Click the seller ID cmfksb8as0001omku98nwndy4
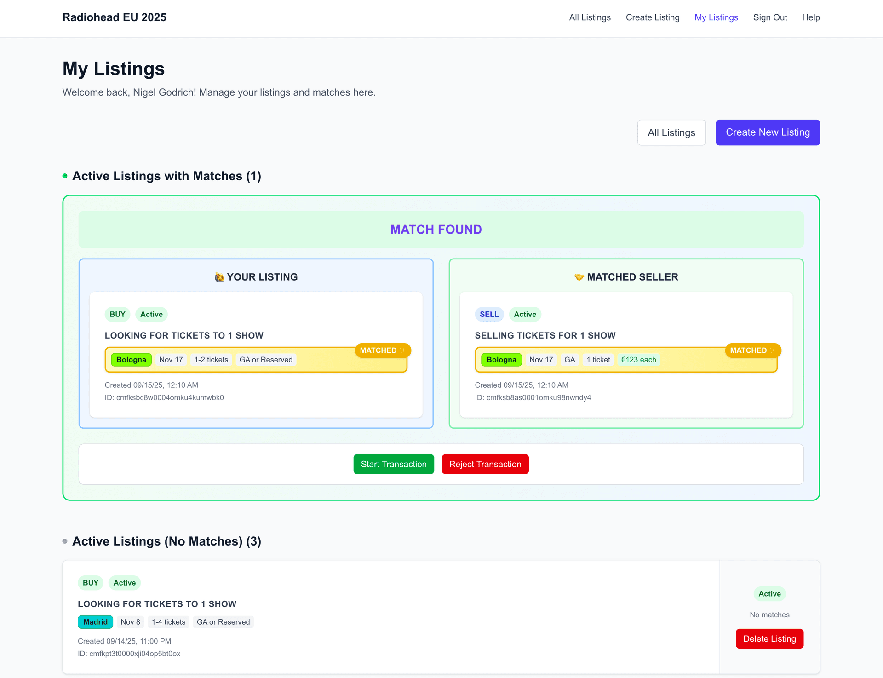Image resolution: width=883 pixels, height=678 pixels. click(x=533, y=397)
